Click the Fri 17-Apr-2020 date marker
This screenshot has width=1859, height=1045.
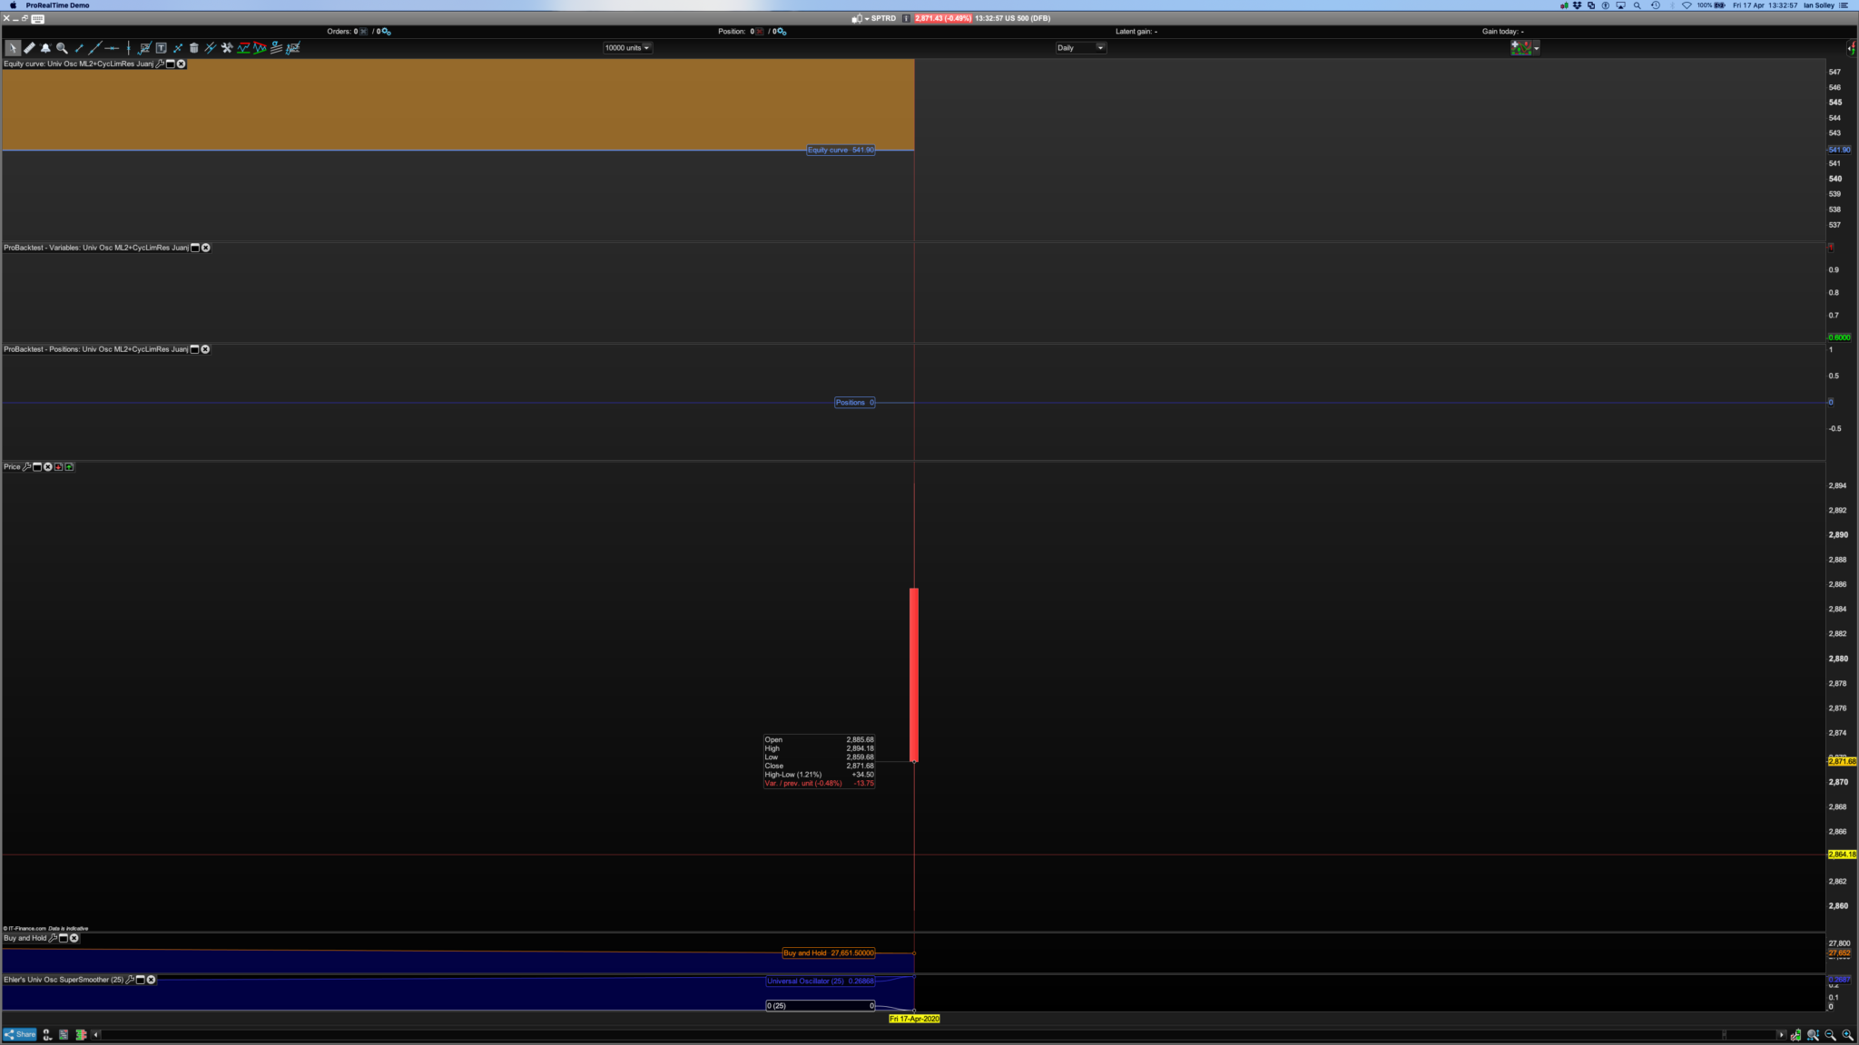coord(914,1019)
